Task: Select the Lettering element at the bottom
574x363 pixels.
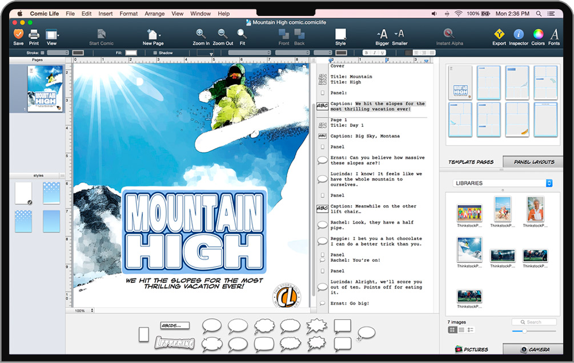Action: click(175, 343)
